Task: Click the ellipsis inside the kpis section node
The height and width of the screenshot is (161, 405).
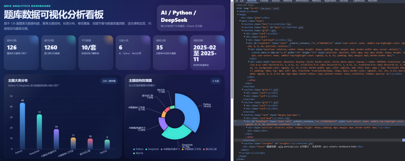Action: (x=283, y=27)
